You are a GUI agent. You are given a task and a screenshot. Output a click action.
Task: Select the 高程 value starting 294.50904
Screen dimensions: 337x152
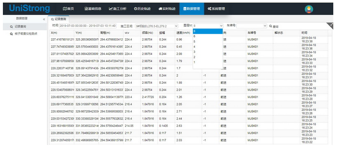pyautogui.click(x=112, y=97)
